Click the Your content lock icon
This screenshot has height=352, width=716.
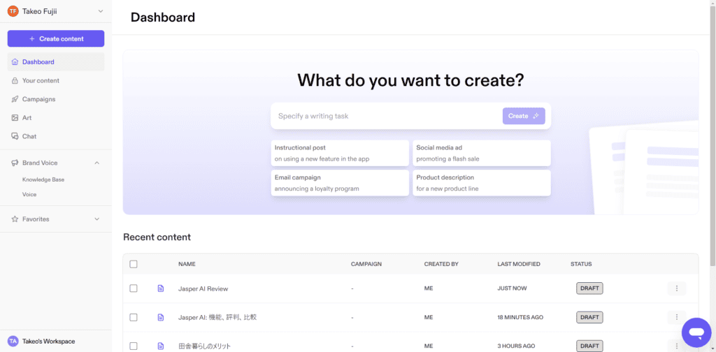(15, 81)
